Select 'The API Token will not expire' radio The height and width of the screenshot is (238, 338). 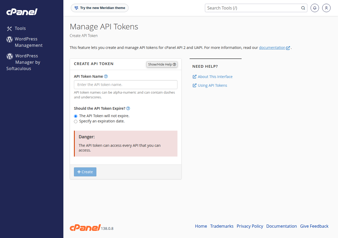76,116
